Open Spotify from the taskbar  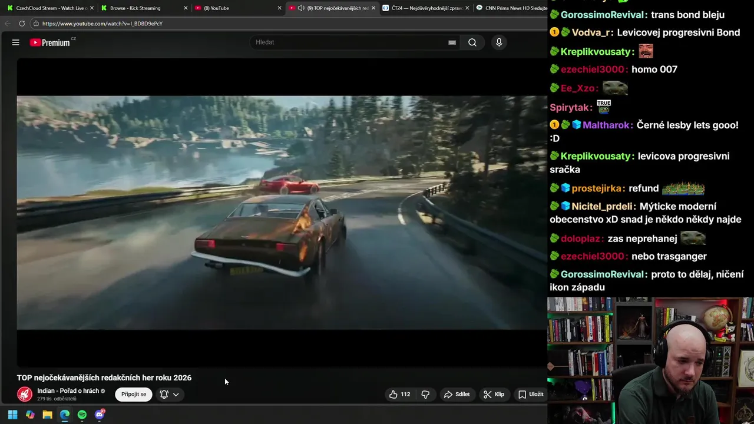pos(82,415)
